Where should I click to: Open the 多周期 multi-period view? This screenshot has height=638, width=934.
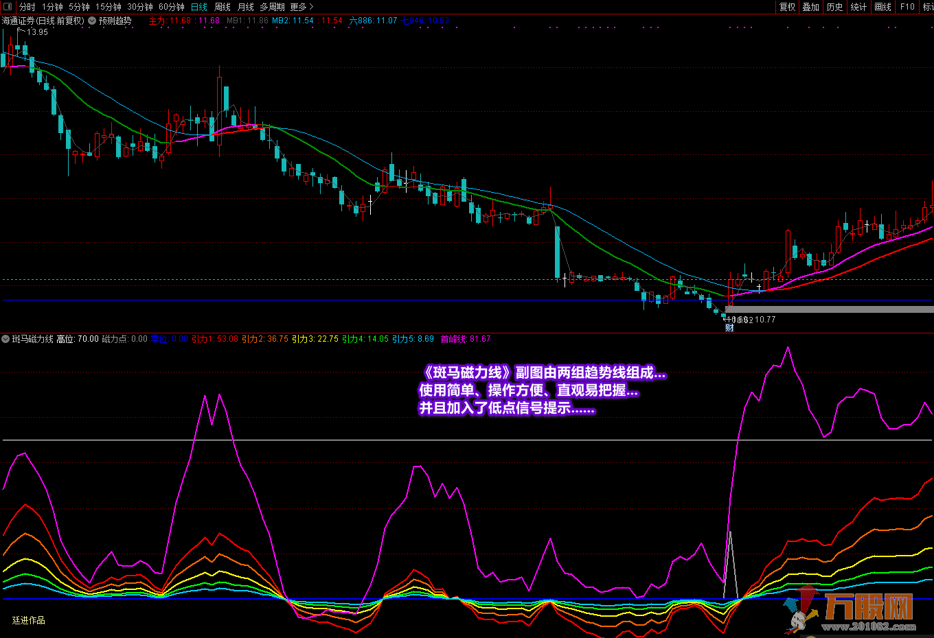pos(272,7)
